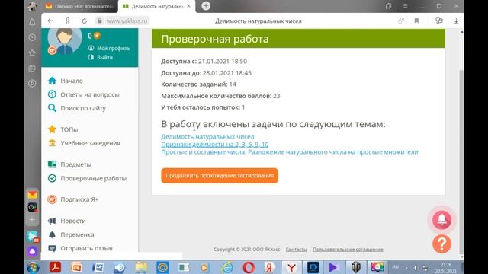Open 'Проверочные работы' menu item
This screenshot has width=488, height=274.
click(x=93, y=178)
